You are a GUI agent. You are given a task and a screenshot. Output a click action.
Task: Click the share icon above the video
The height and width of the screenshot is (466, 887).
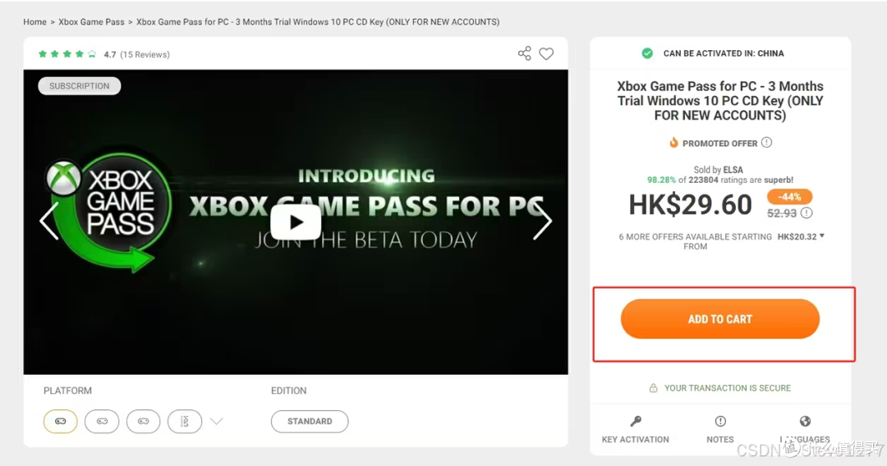pos(525,54)
